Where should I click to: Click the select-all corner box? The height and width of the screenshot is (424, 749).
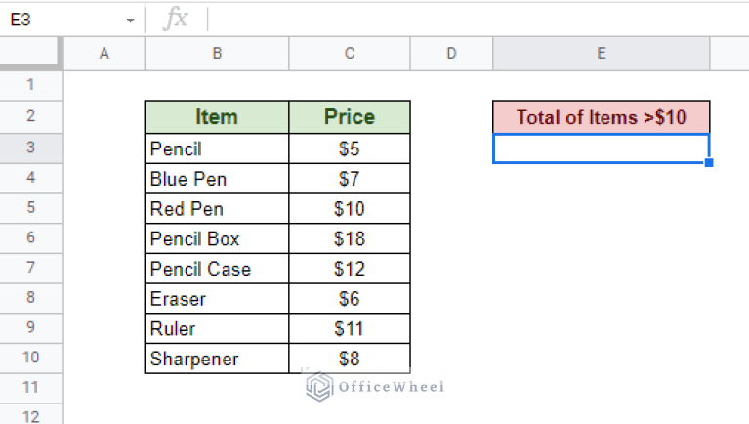(x=31, y=53)
